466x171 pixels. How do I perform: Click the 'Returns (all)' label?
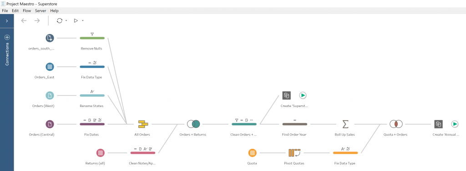coord(95,163)
